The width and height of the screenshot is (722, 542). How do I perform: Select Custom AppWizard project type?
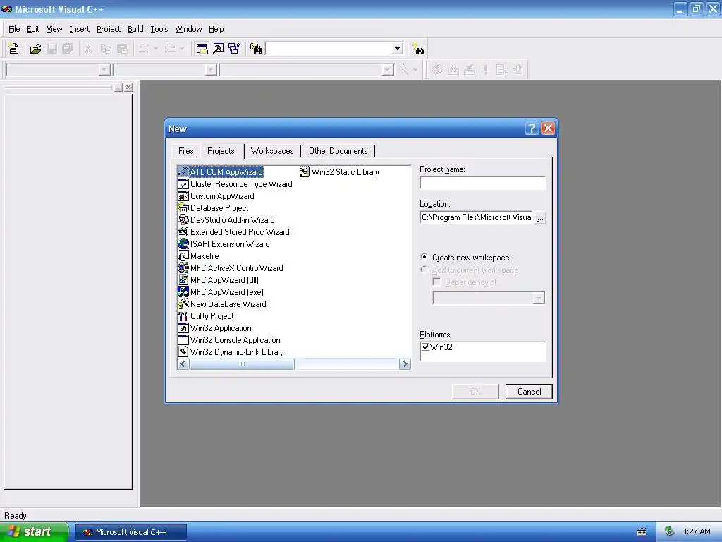[x=216, y=196]
